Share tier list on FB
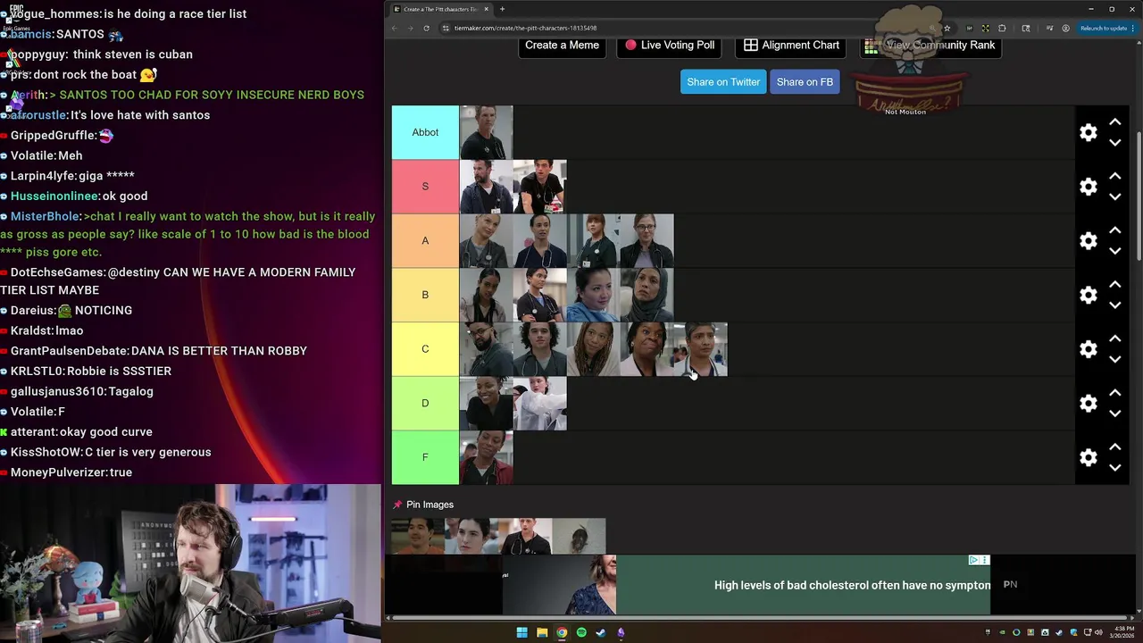Image resolution: width=1143 pixels, height=643 pixels. [805, 82]
